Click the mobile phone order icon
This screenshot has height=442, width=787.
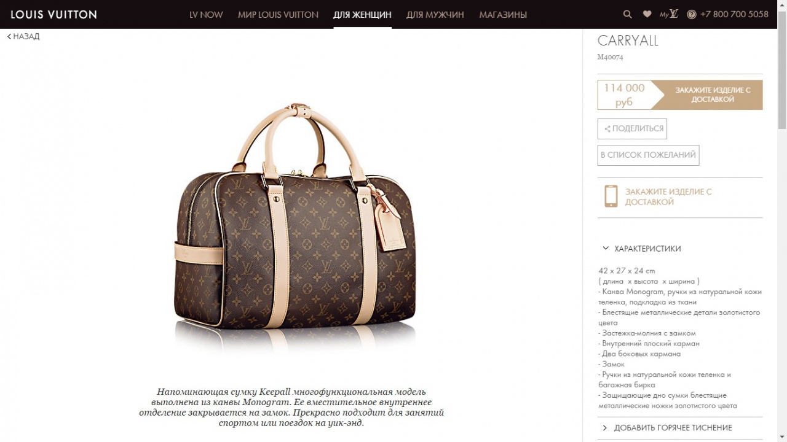611,196
